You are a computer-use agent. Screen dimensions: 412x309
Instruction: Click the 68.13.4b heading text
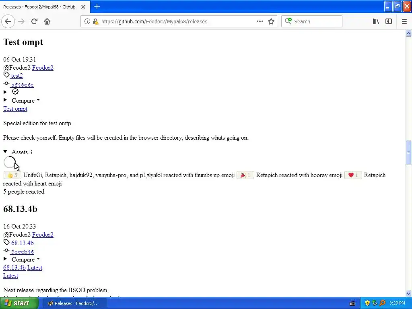point(20,209)
